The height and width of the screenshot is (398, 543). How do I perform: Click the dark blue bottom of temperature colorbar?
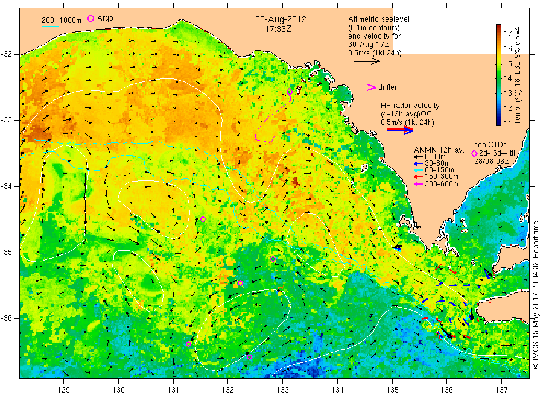(x=498, y=122)
